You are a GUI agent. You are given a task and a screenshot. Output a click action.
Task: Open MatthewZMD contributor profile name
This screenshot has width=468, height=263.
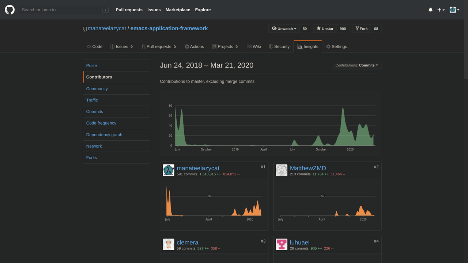tap(308, 168)
